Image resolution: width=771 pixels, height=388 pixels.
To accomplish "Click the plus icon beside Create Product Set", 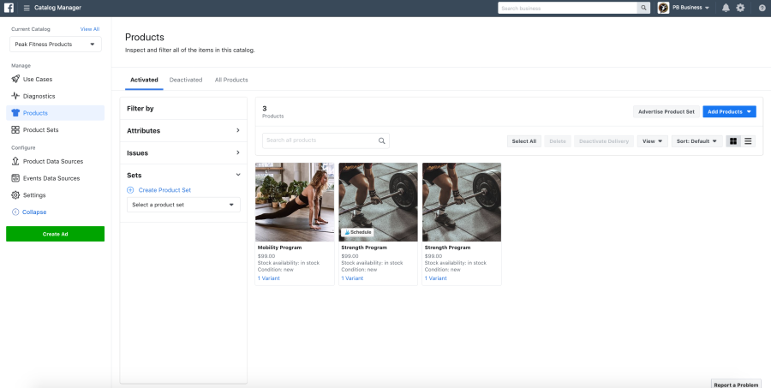I will click(130, 190).
